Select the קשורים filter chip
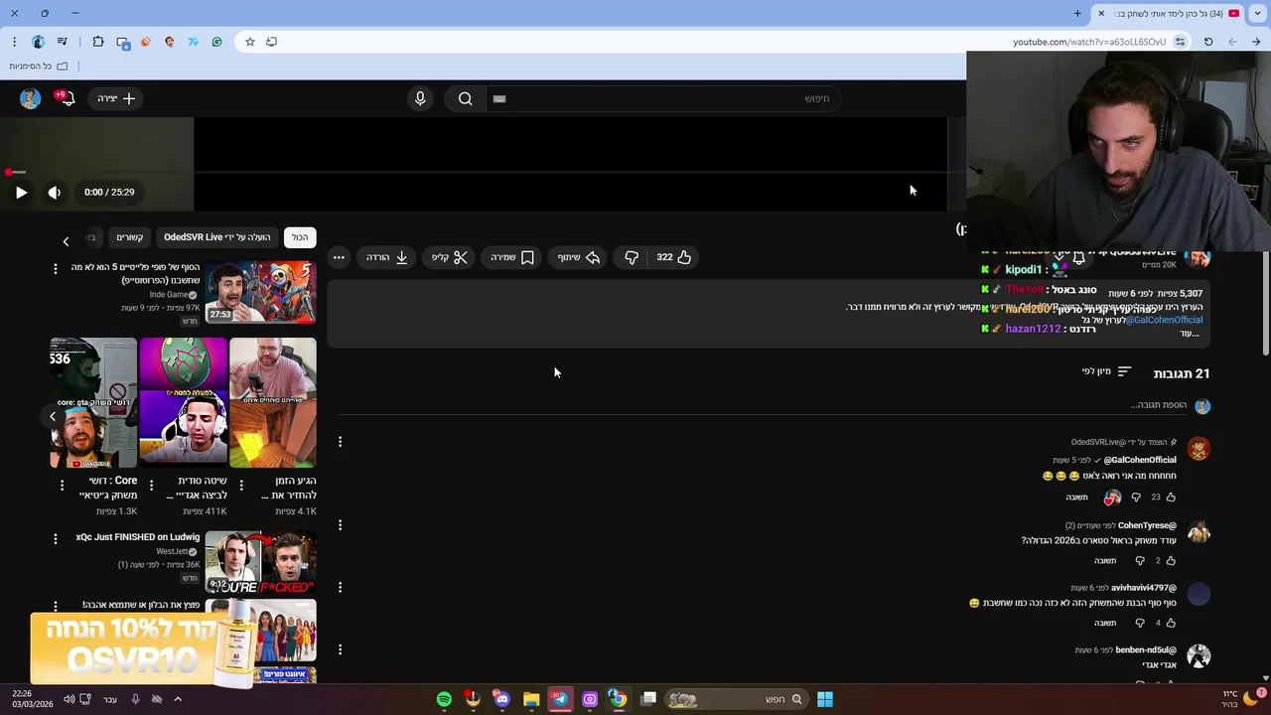This screenshot has height=715, width=1271. pos(130,237)
